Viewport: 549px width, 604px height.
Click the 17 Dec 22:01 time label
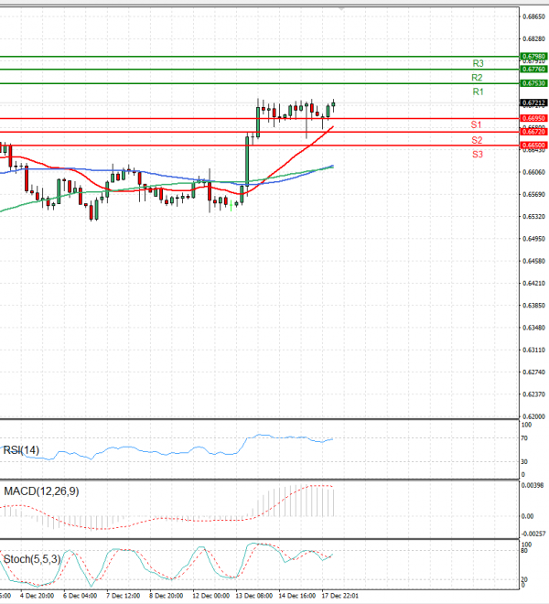tap(340, 596)
